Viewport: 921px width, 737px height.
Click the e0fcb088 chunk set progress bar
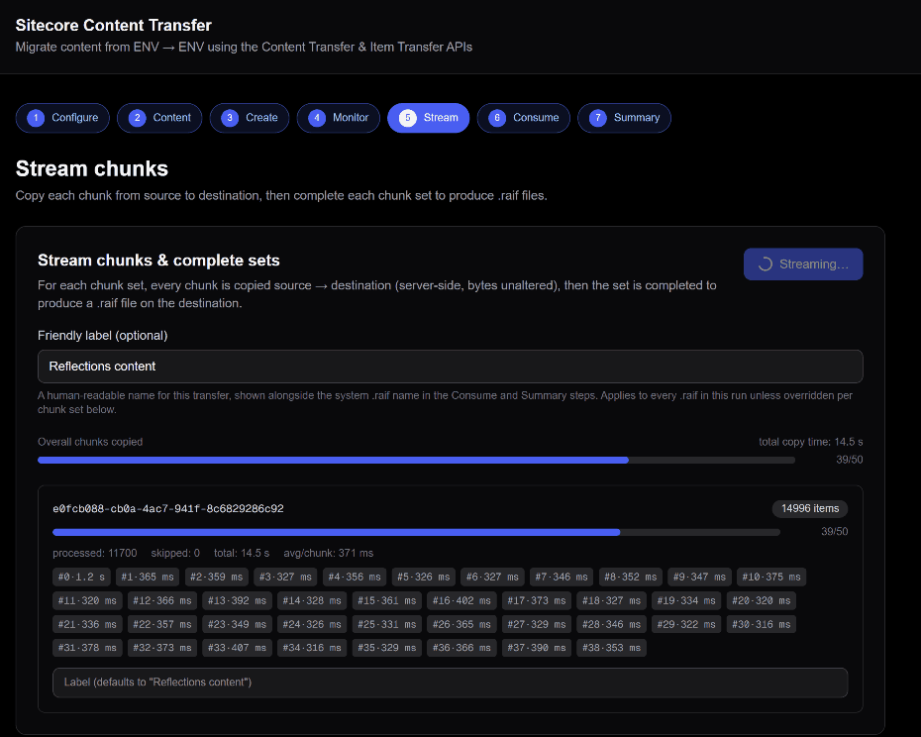417,532
